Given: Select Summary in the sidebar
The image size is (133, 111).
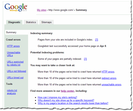Looking at the screenshot, I should [x=11, y=32].
